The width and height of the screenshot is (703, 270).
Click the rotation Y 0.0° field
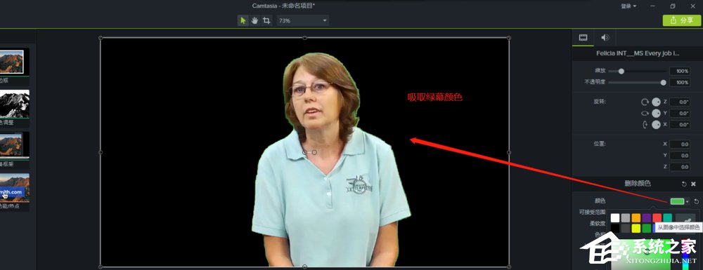pos(680,113)
